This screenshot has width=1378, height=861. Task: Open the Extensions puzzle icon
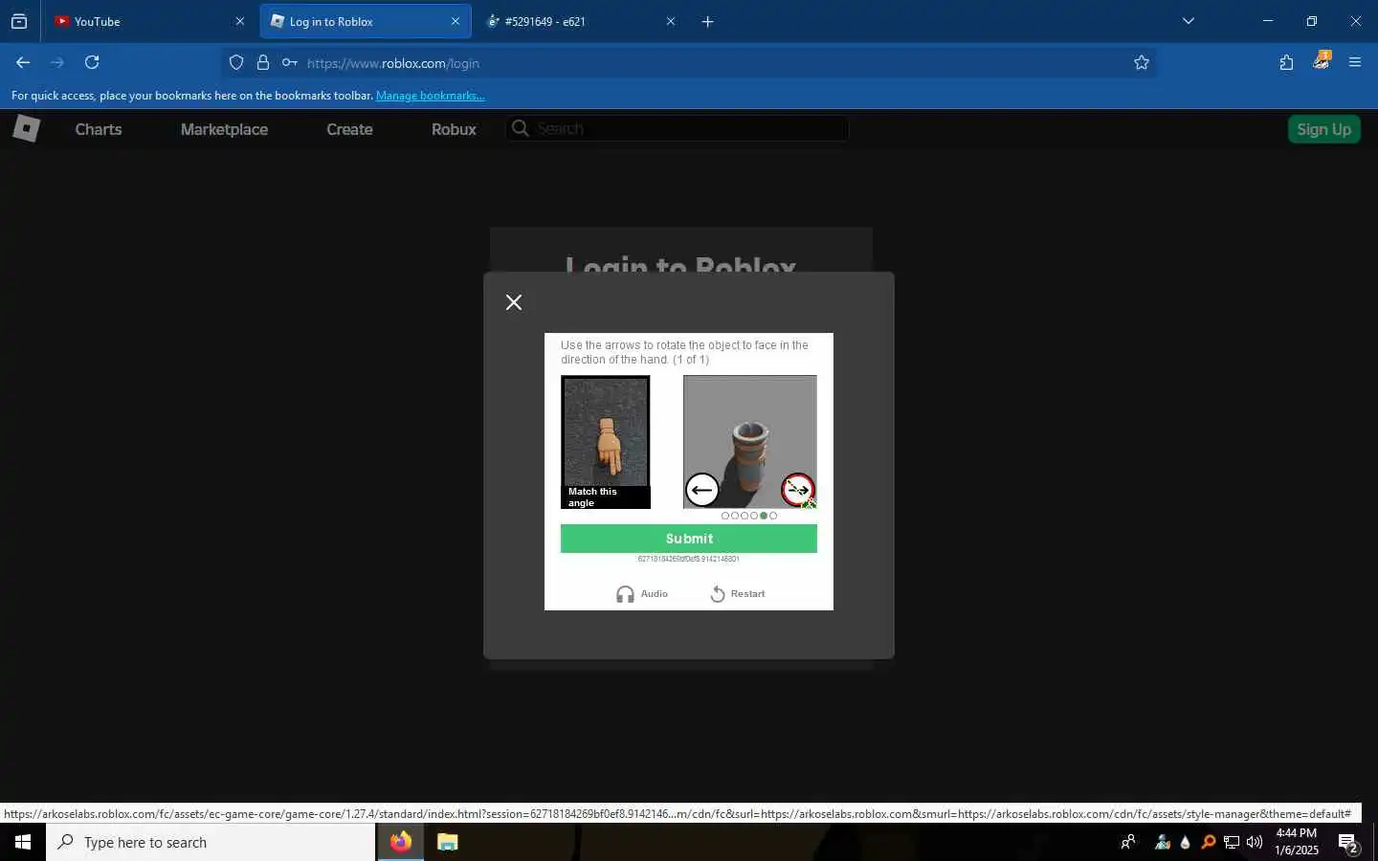click(x=1286, y=62)
